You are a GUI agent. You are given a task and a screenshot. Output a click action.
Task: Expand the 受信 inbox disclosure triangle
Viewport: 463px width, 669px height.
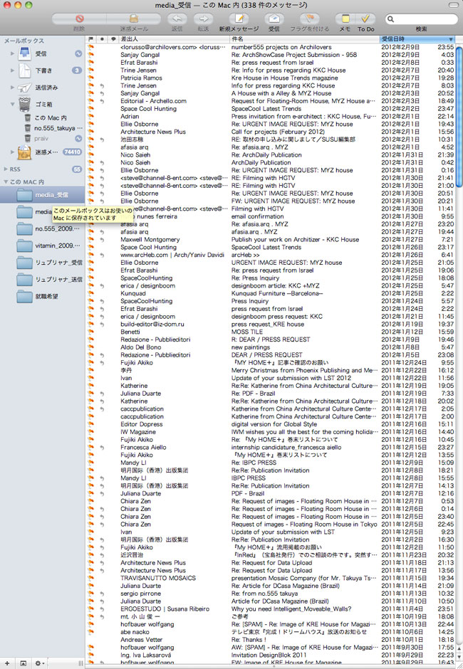pos(12,53)
